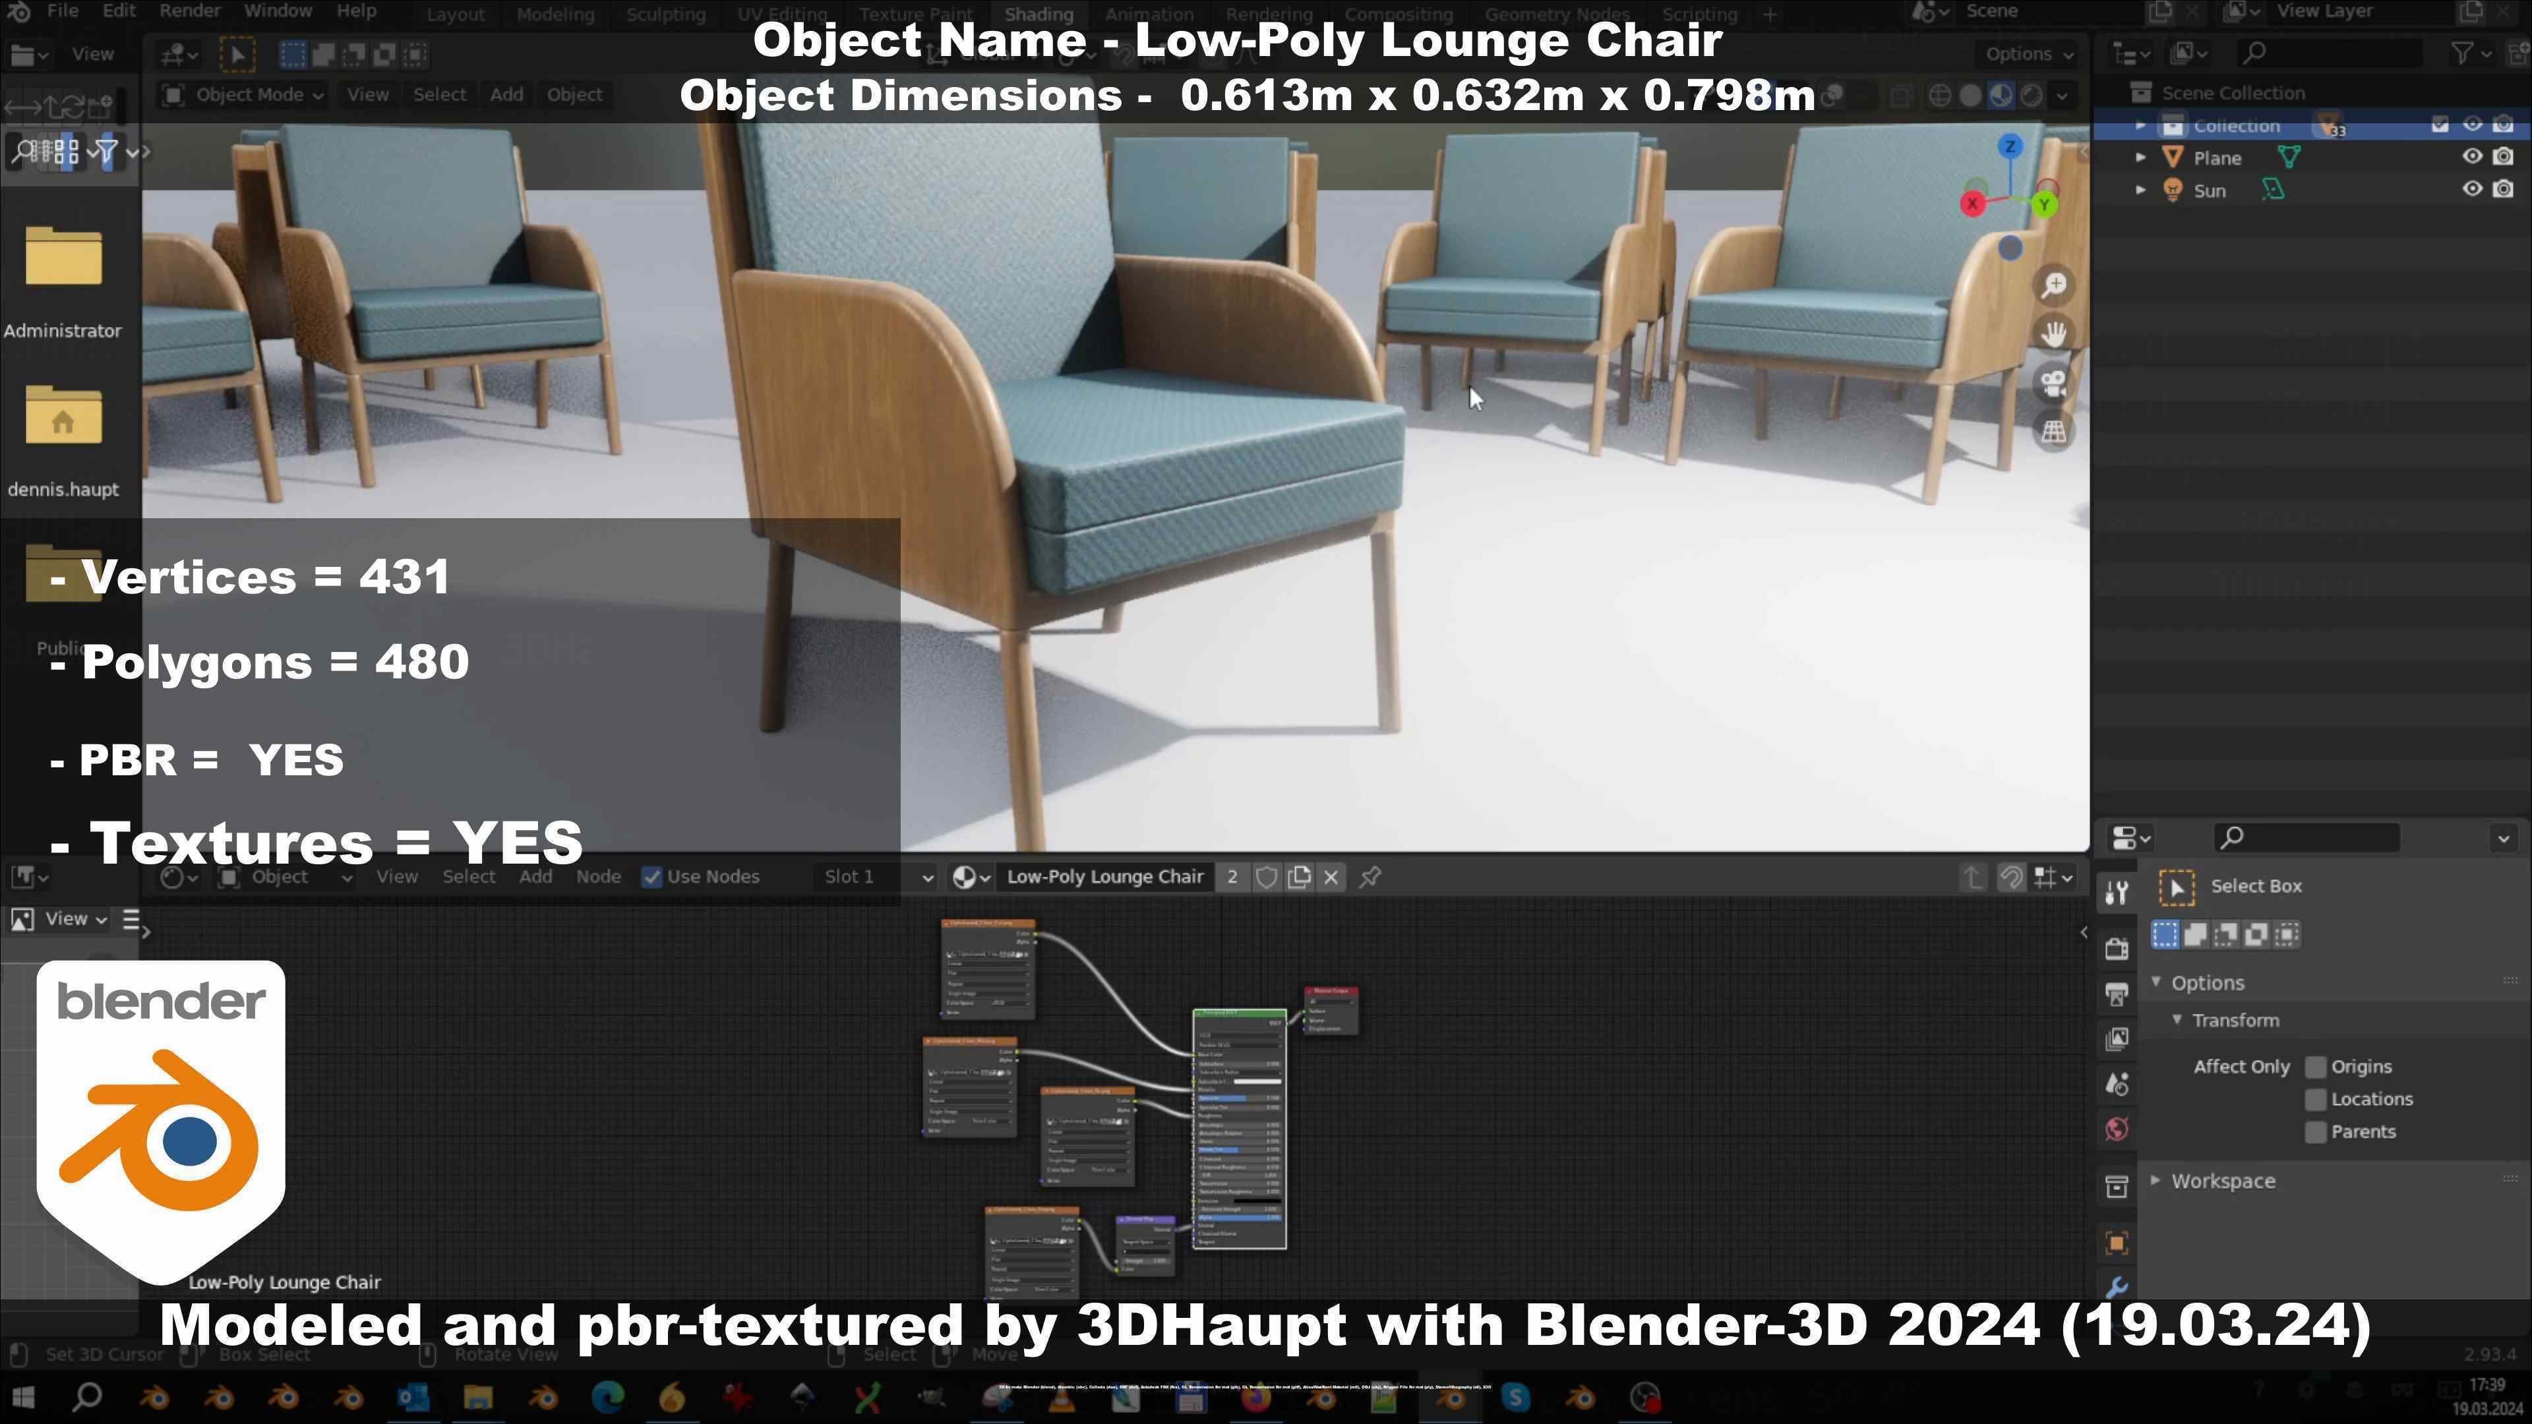
Task: Expand the Plane row in outliner
Action: (x=2140, y=158)
